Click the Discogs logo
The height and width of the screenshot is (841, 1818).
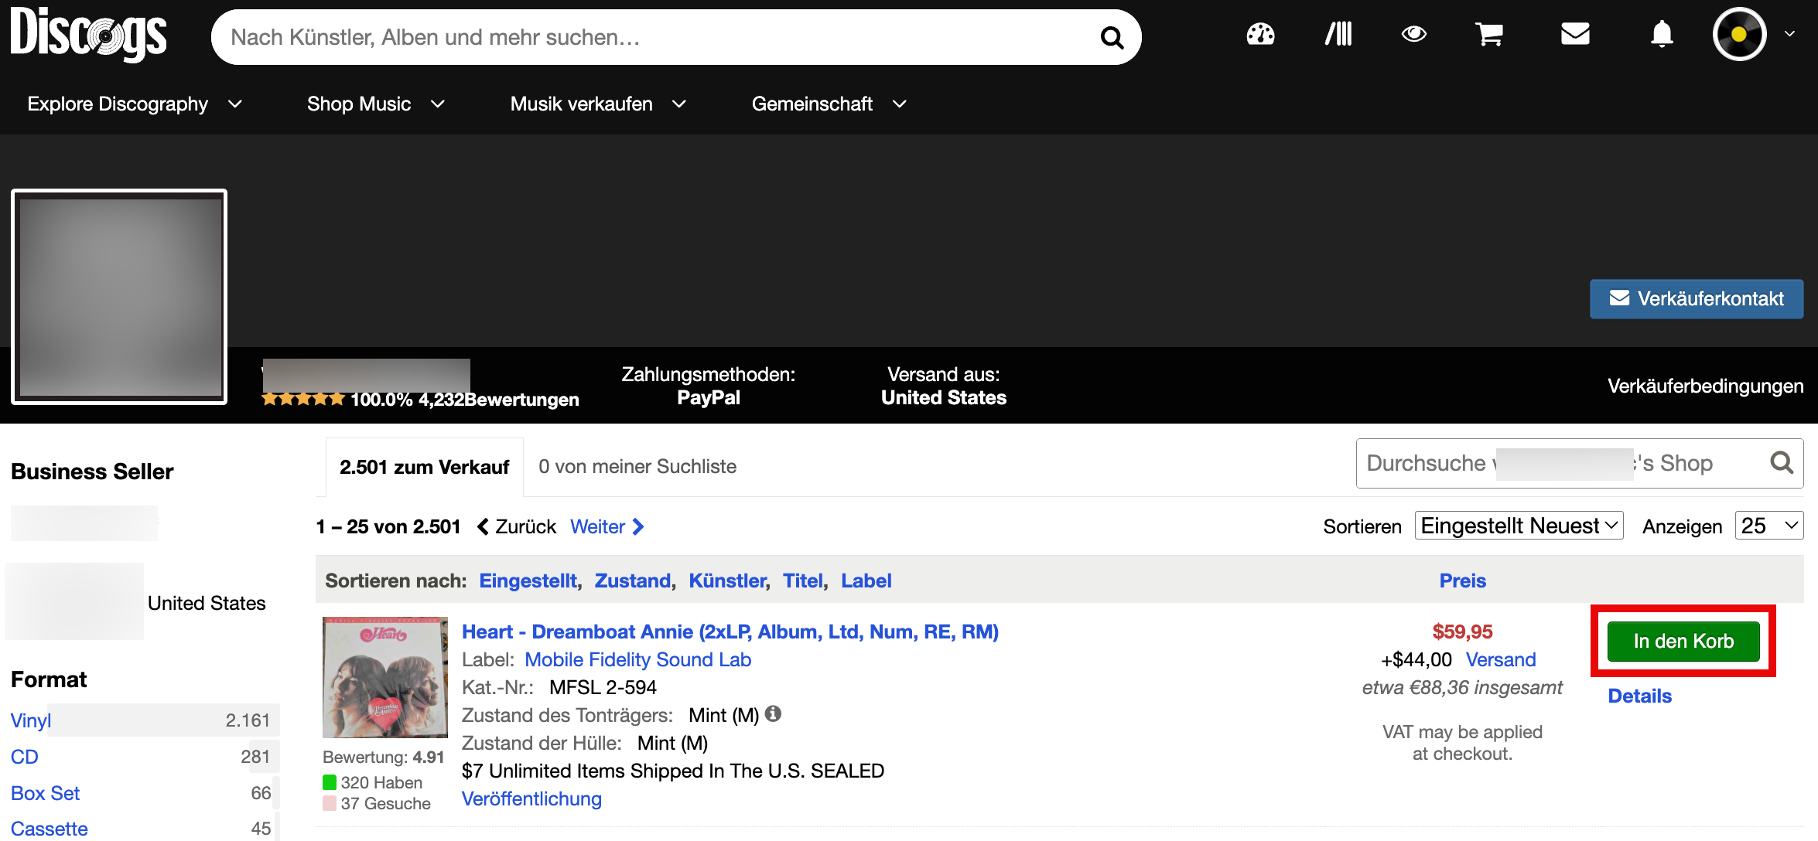[88, 35]
